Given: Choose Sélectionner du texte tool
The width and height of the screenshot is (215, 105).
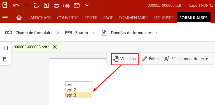Looking at the screenshot, I should (186, 59).
